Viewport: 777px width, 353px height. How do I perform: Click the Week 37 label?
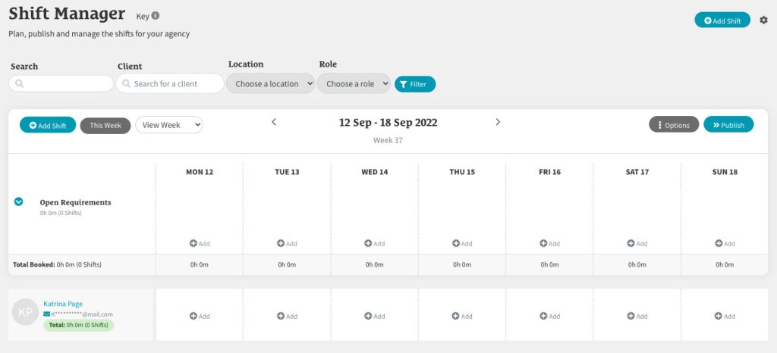point(388,140)
